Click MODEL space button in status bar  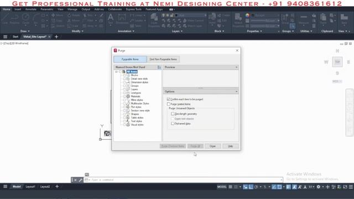[222, 187]
